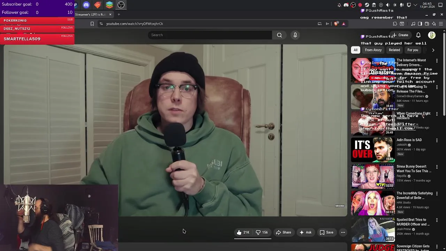Open the YouTube notifications bell

point(418,35)
